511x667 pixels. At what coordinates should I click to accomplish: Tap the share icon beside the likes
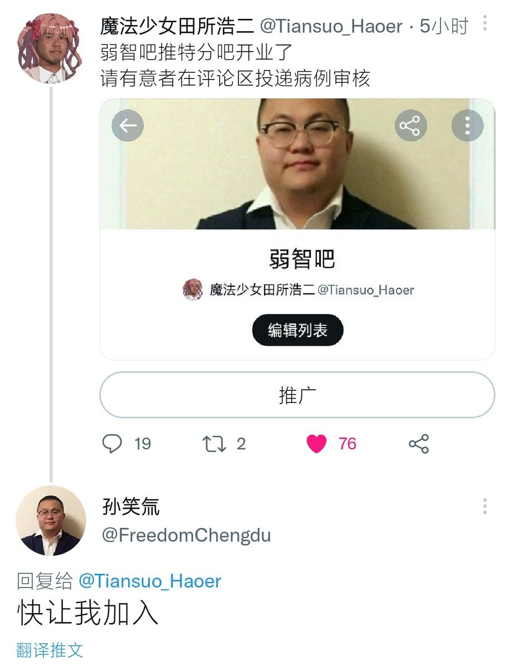click(419, 444)
